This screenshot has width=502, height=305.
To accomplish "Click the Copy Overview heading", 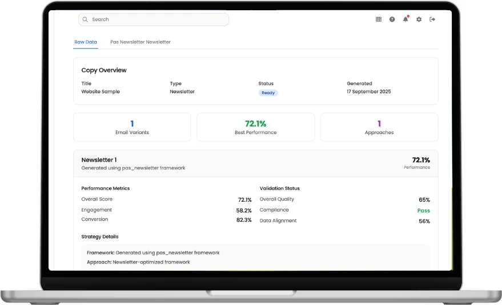I will point(104,70).
